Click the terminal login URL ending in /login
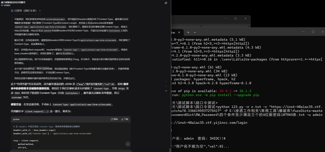The height and width of the screenshot is (152, 325). tap(209, 123)
